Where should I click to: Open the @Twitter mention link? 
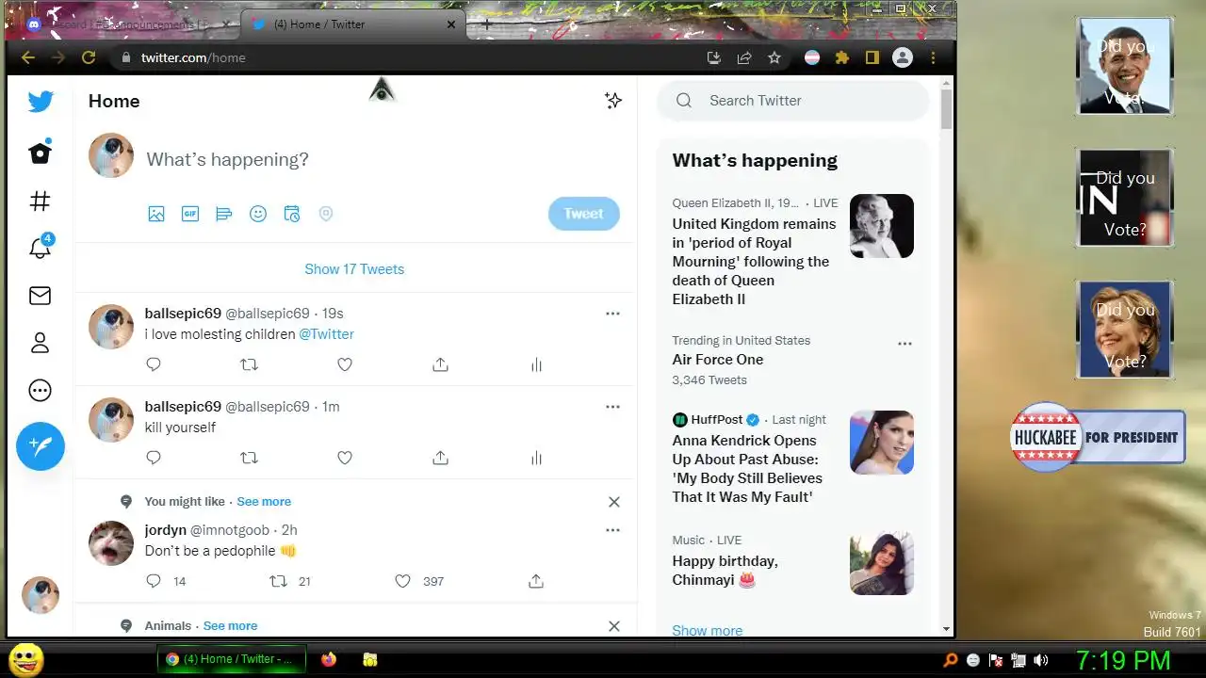326,334
